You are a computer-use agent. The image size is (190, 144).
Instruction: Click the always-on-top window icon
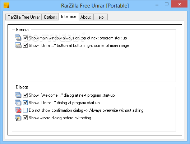pos(18,38)
